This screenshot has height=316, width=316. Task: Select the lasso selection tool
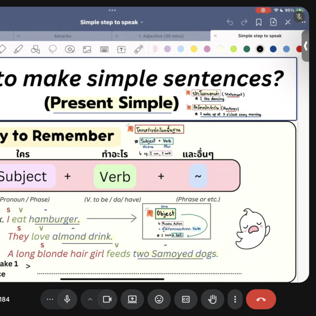(52, 49)
